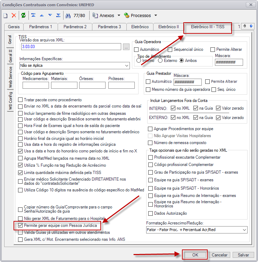
Task: Click Guia Prestador Máscara field
Action: point(188,82)
